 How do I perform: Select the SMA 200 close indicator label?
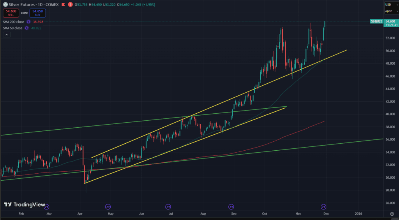tap(13, 22)
